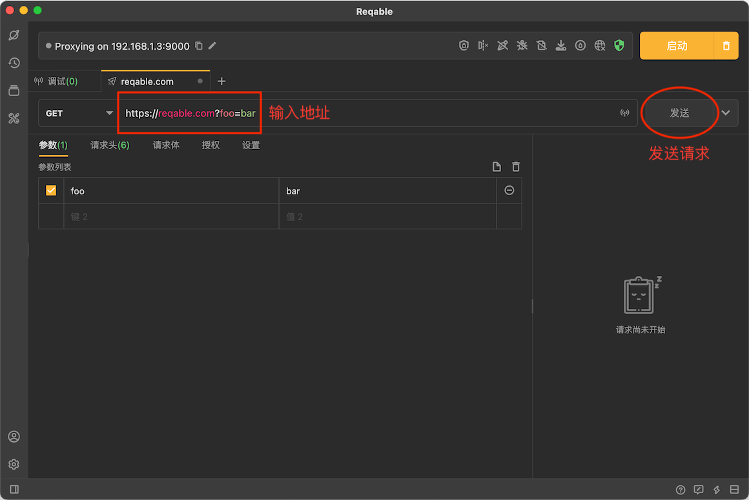Open the user account icon in sidebar
Image resolution: width=749 pixels, height=500 pixels.
[14, 437]
